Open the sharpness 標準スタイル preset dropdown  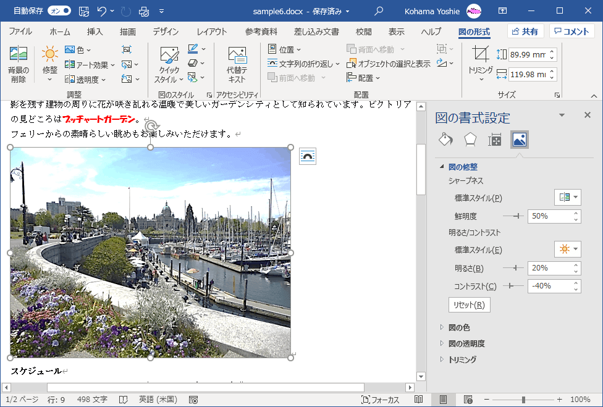point(568,198)
